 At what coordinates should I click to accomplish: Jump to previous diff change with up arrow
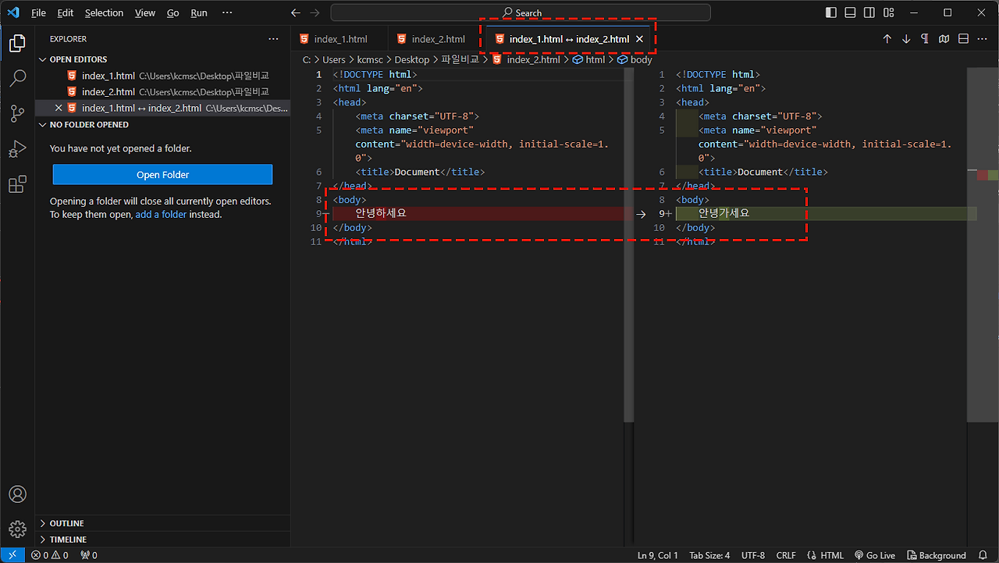pos(887,38)
